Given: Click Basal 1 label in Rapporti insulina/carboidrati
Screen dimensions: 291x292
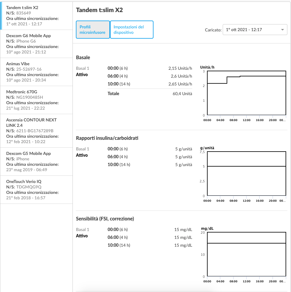Looking at the screenshot, I should 82,149.
